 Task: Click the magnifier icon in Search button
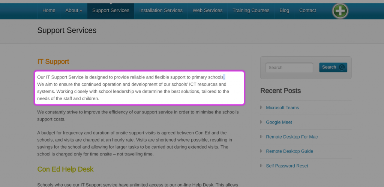click(342, 67)
